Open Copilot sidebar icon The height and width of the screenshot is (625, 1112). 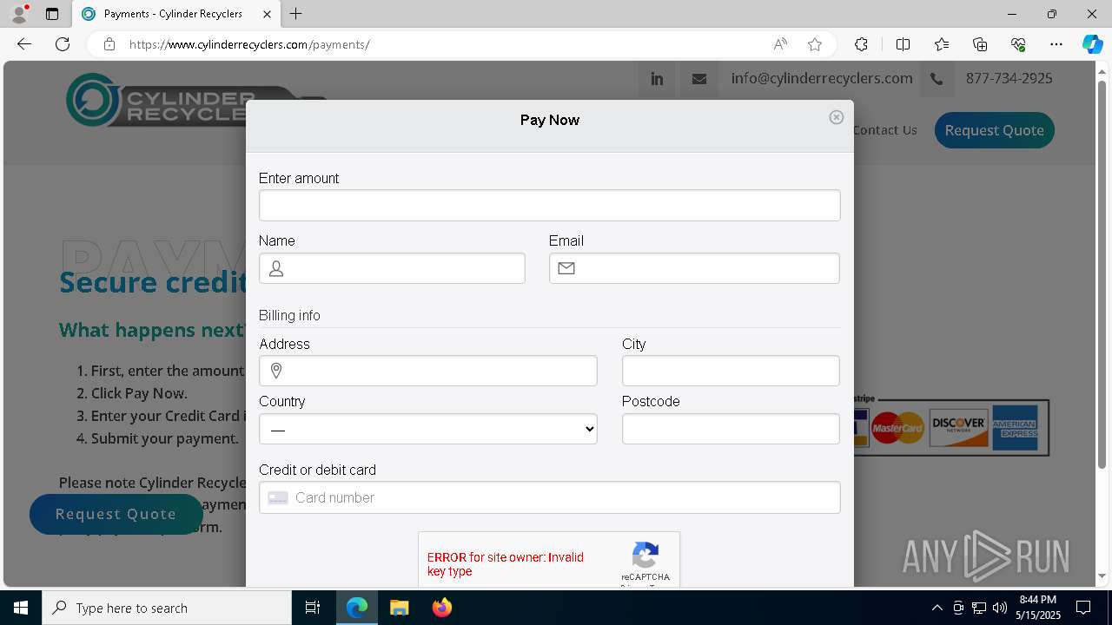[x=1092, y=44]
